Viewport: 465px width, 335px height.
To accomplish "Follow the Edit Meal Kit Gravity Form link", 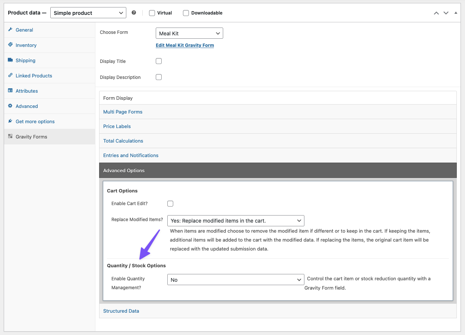I will pyautogui.click(x=185, y=45).
